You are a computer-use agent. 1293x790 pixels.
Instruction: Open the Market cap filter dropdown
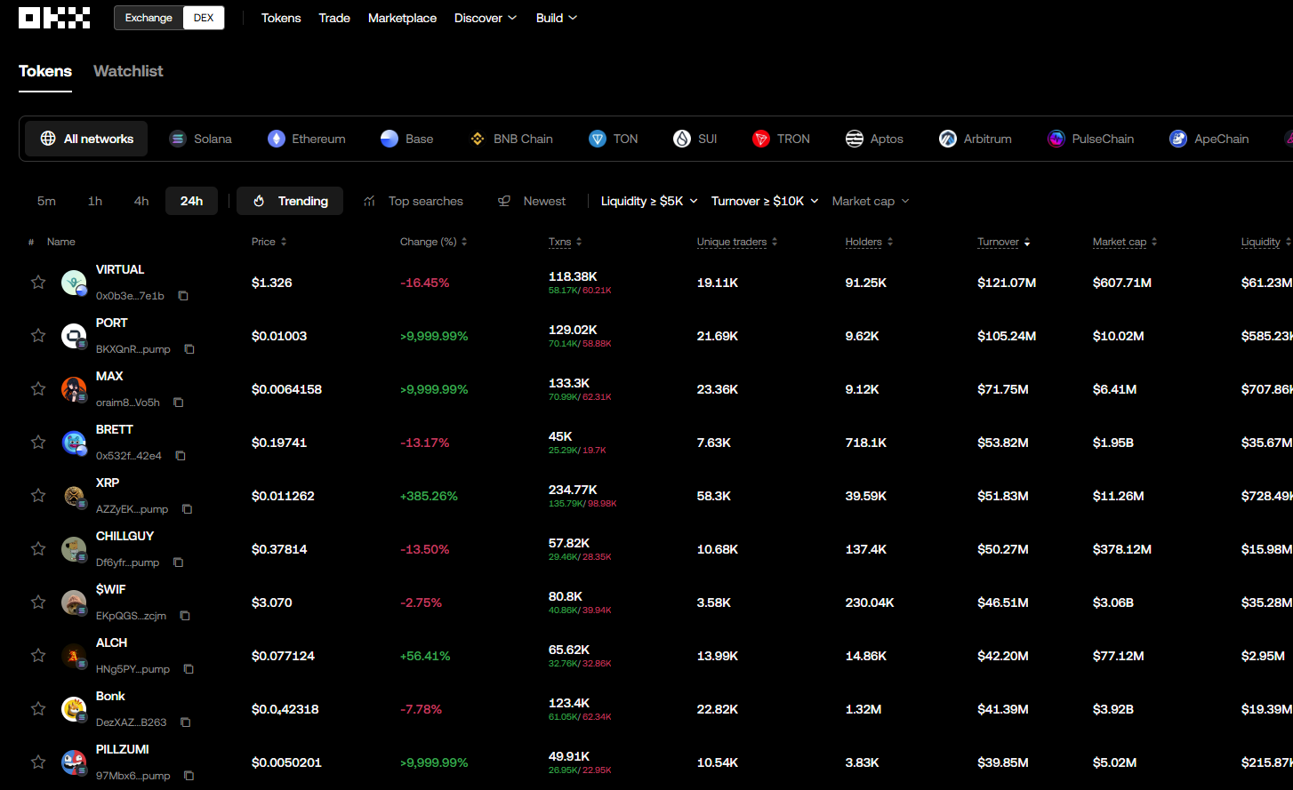point(871,201)
